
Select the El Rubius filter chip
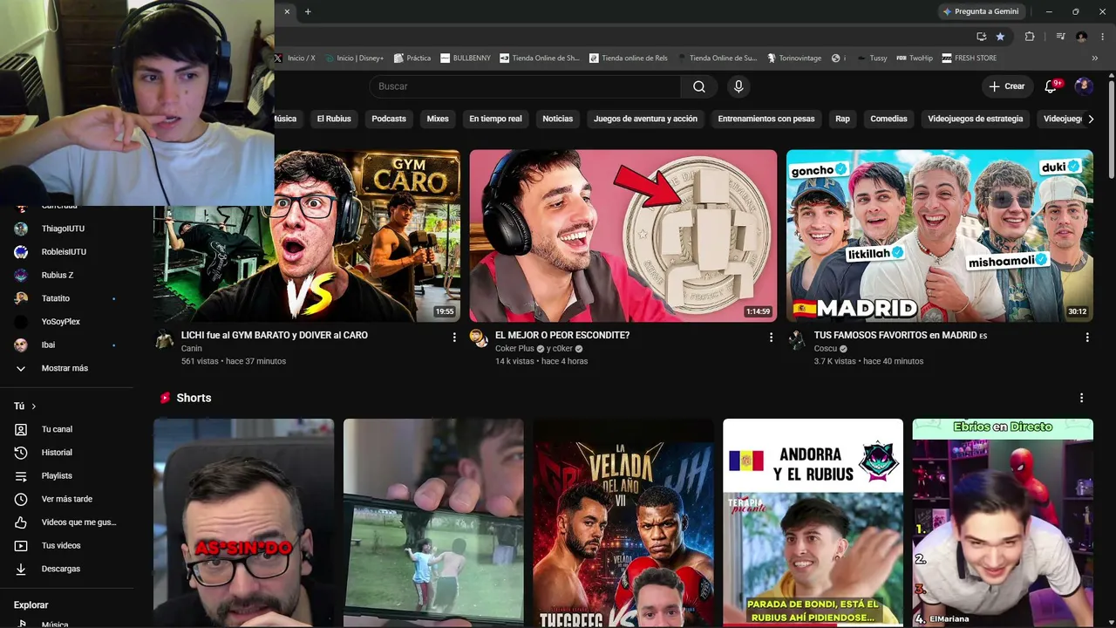pyautogui.click(x=334, y=119)
